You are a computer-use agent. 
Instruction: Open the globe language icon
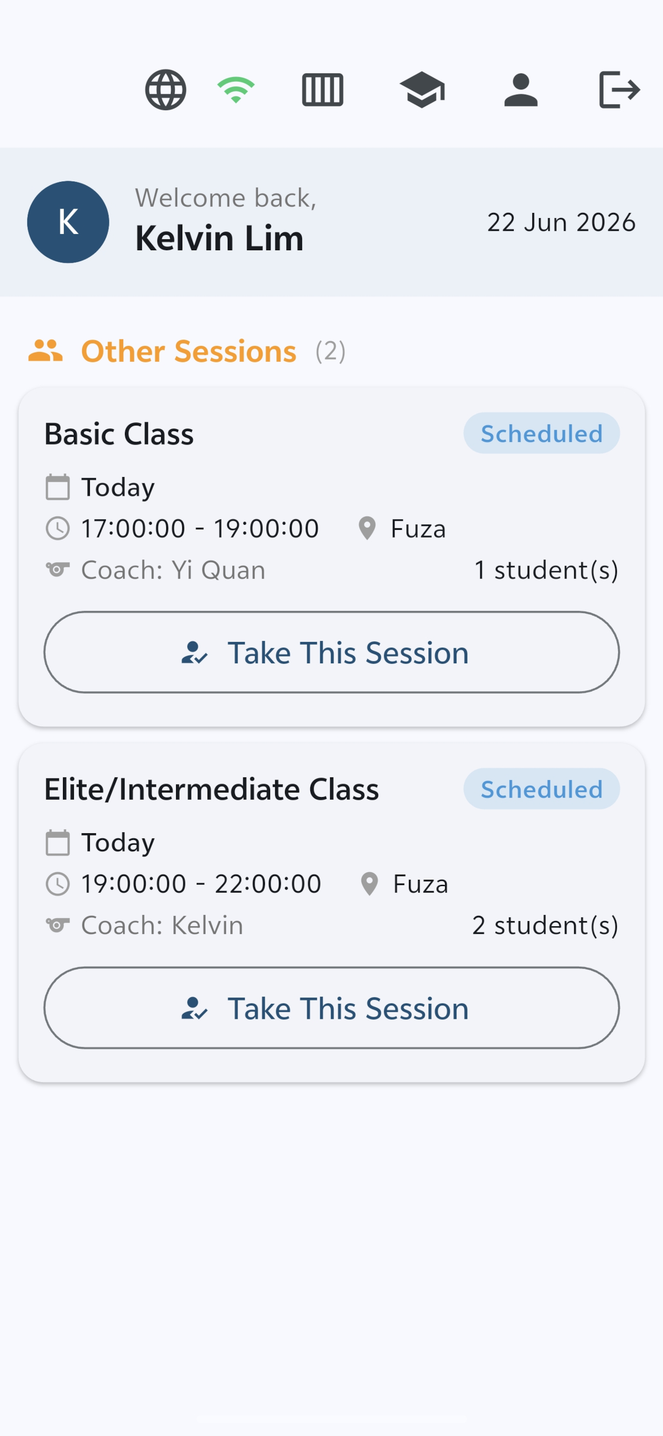point(165,90)
